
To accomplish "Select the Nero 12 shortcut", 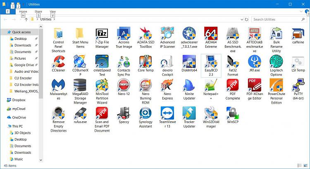I will [124, 86].
